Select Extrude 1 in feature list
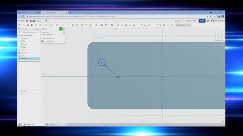 tap(24, 53)
